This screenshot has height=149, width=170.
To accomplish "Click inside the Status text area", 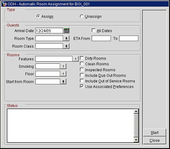I will click(x=70, y=126).
